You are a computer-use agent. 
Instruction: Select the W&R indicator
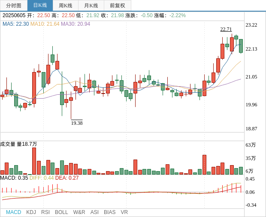coord(79,212)
